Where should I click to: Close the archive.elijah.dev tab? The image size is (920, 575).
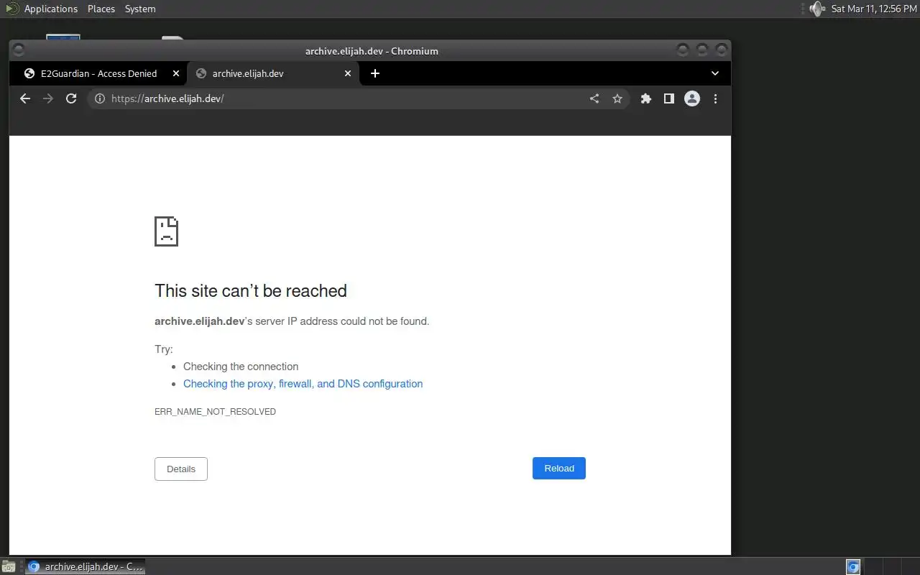click(348, 73)
